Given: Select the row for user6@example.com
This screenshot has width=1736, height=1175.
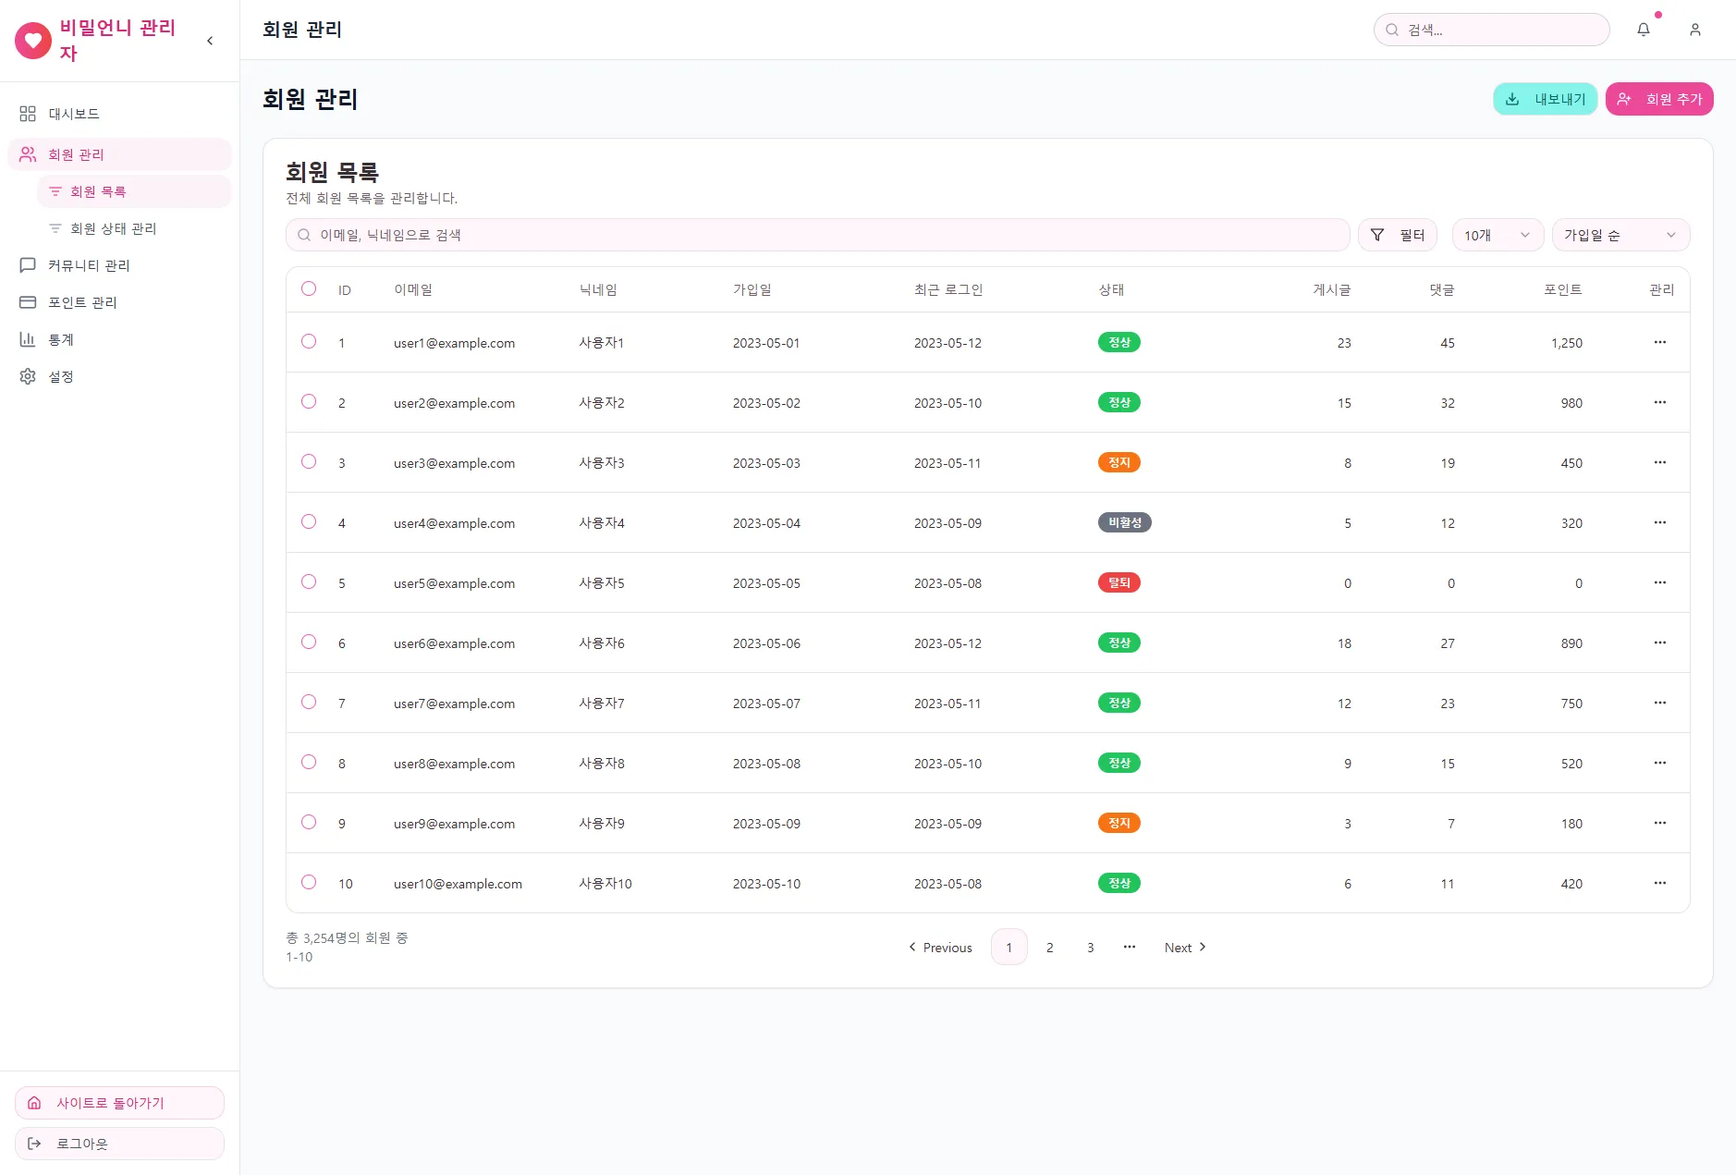Looking at the screenshot, I should click(x=309, y=642).
